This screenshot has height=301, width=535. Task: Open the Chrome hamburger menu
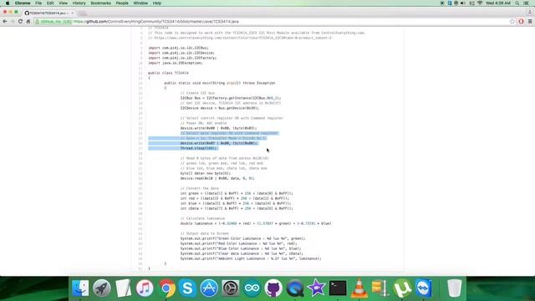click(530, 22)
